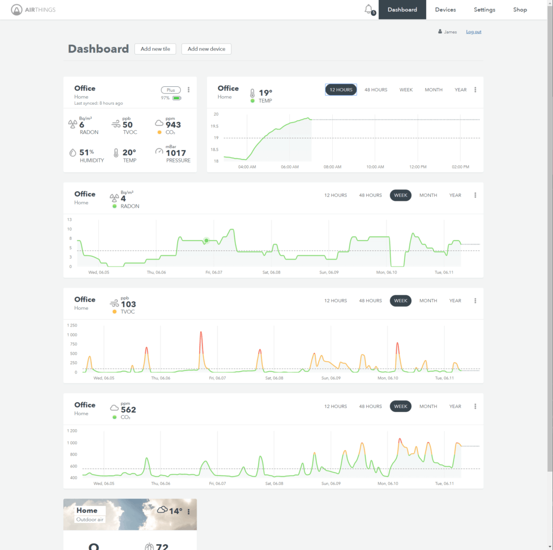Click the CO₂ cloud icon in Office tile

[159, 123]
